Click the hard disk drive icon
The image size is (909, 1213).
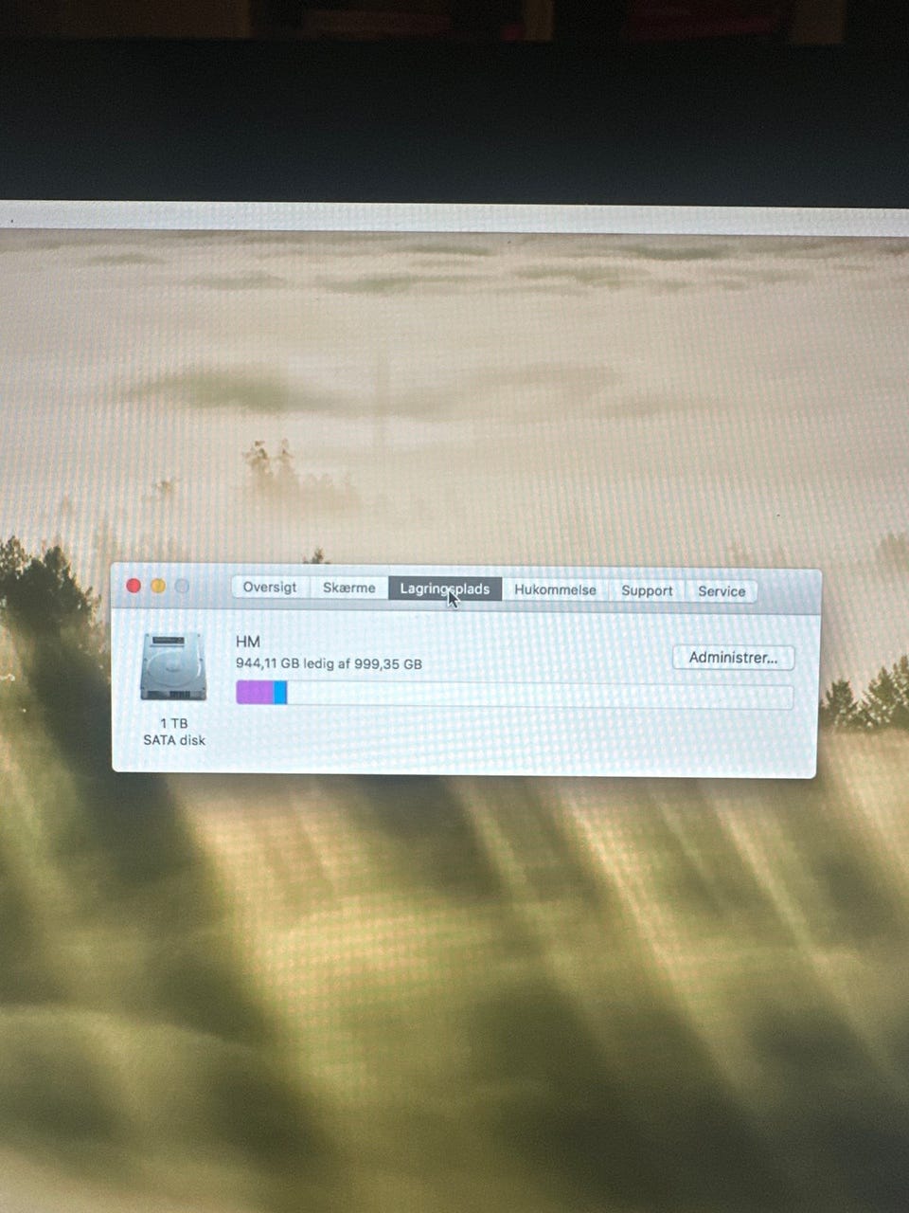173,666
